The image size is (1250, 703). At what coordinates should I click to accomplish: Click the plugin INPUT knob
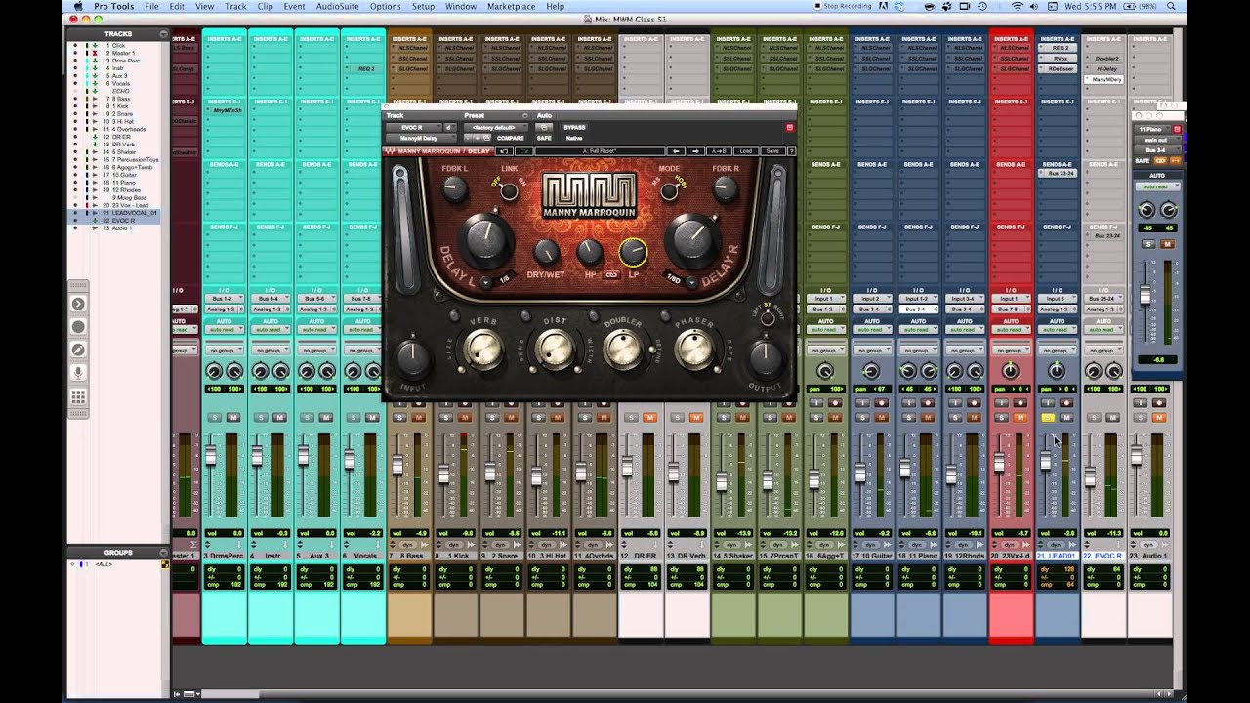pyautogui.click(x=413, y=358)
